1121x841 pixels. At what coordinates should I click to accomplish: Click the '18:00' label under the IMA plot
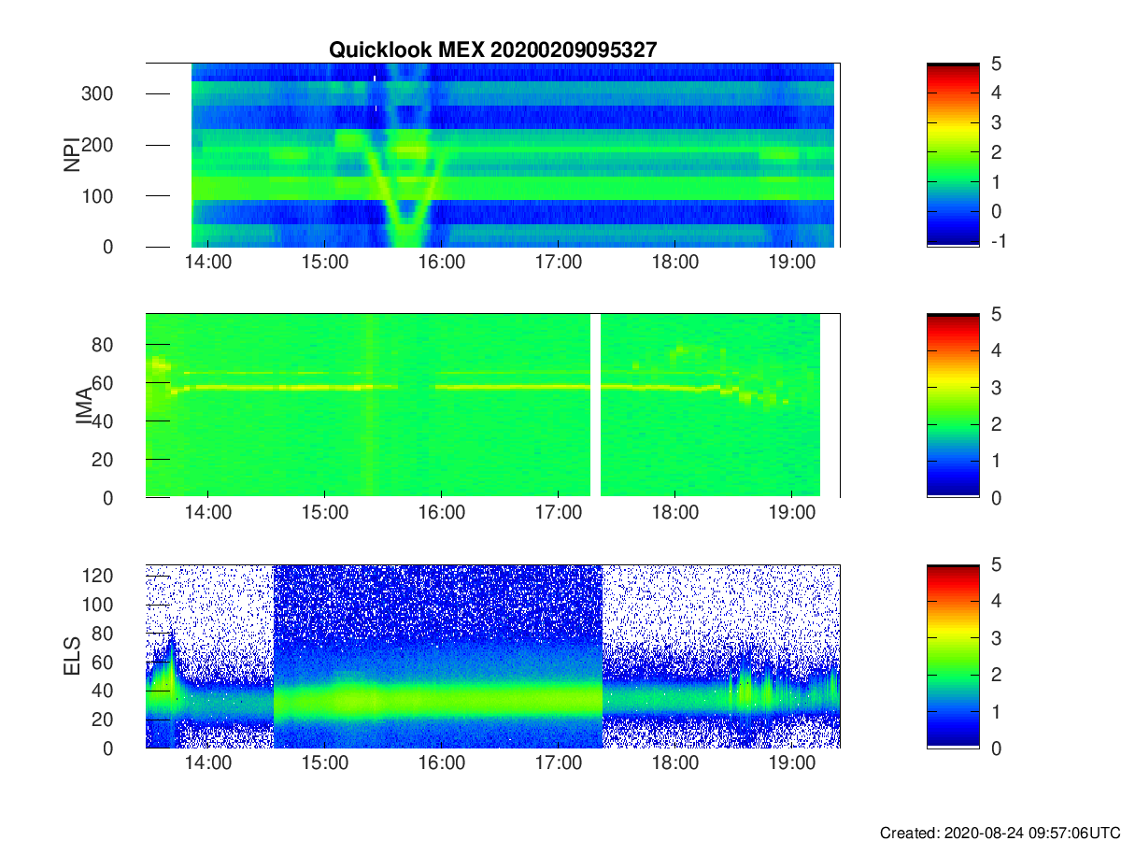pos(674,513)
